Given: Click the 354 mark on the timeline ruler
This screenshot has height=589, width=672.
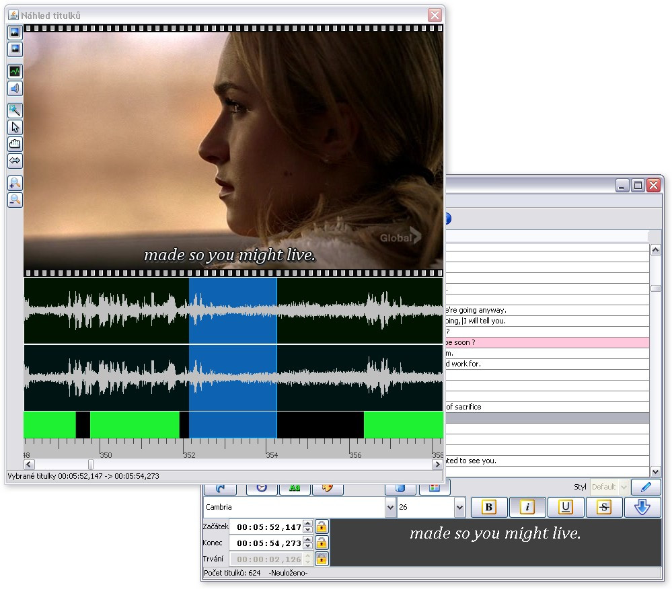Looking at the screenshot, I should click(272, 455).
